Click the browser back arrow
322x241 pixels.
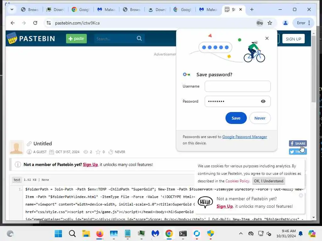pos(13,23)
